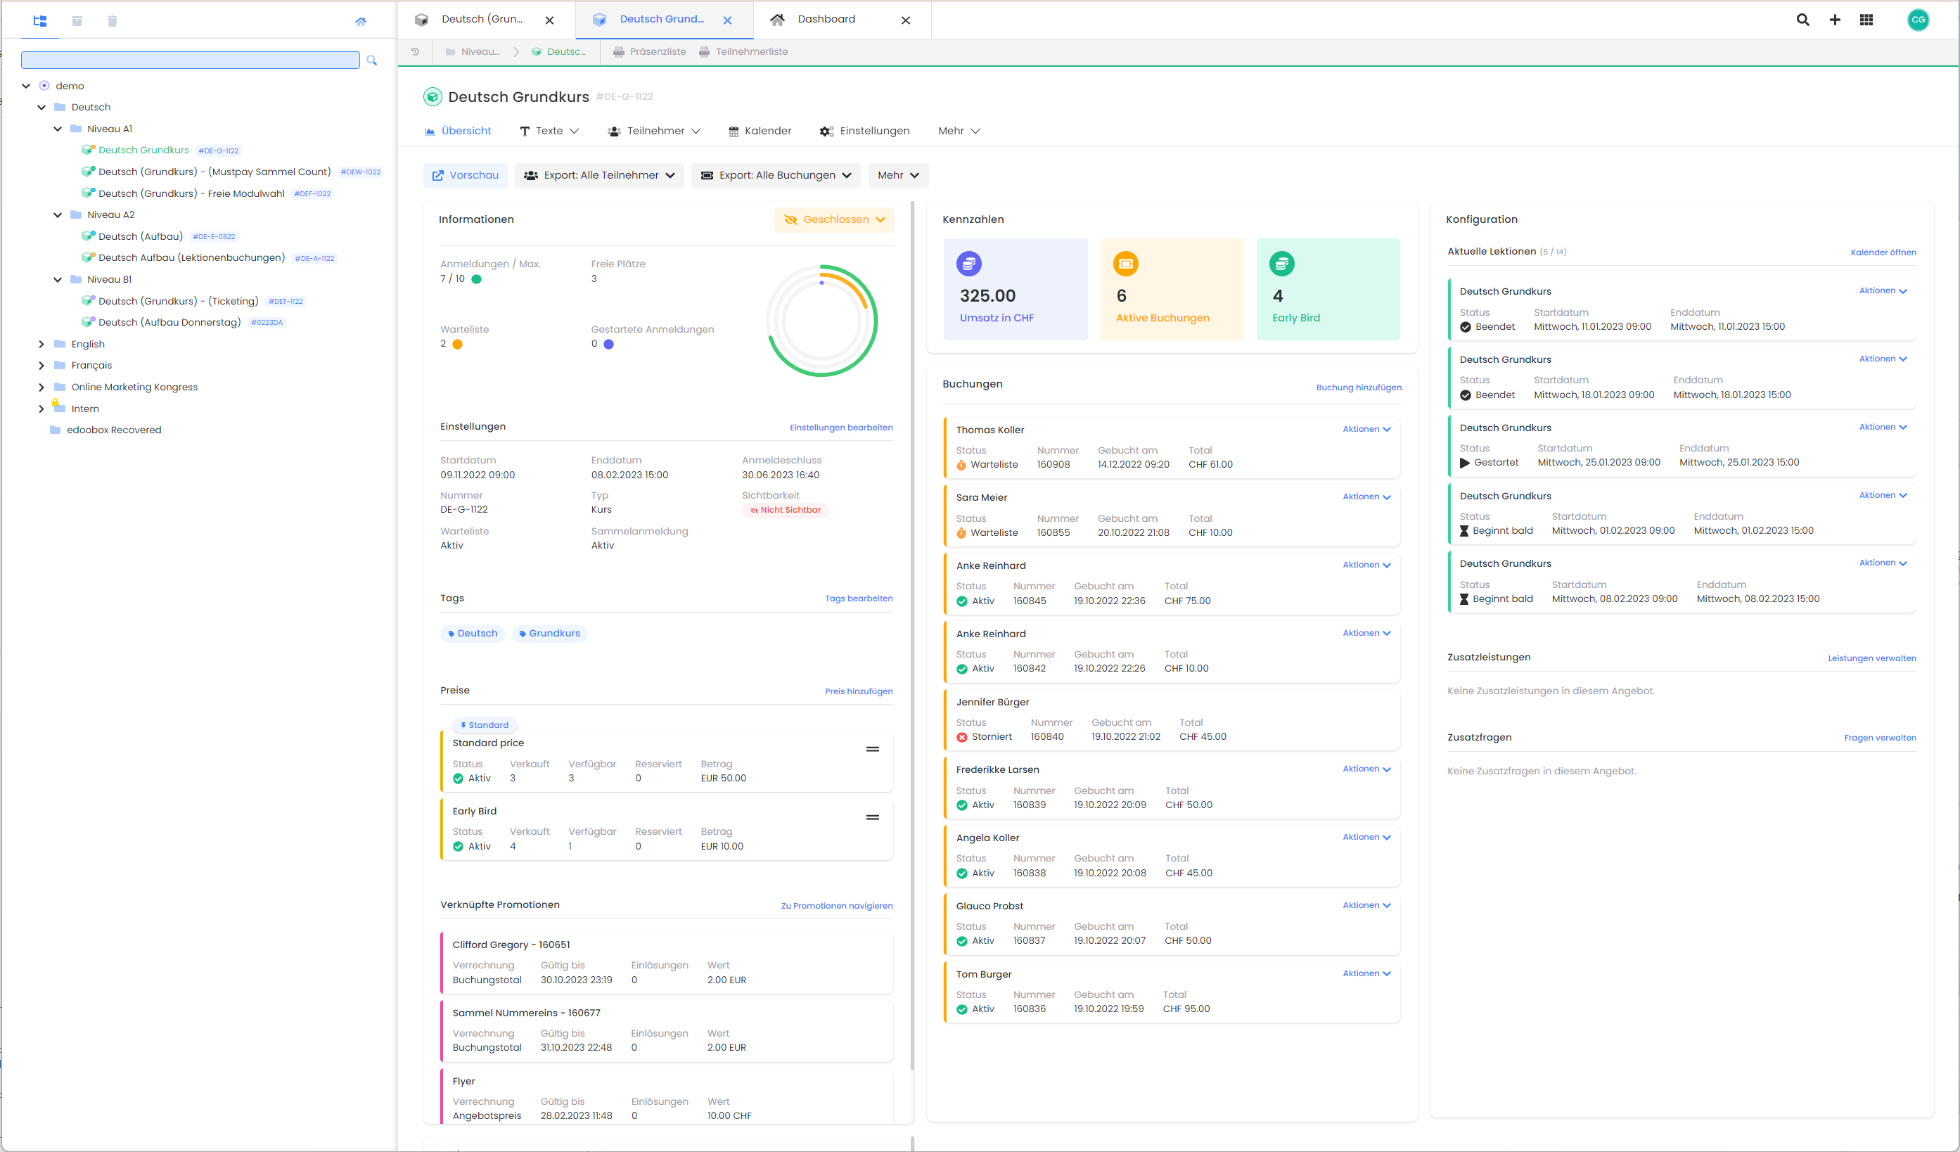
Task: Open the apps grid icon in the header
Action: pos(1866,20)
